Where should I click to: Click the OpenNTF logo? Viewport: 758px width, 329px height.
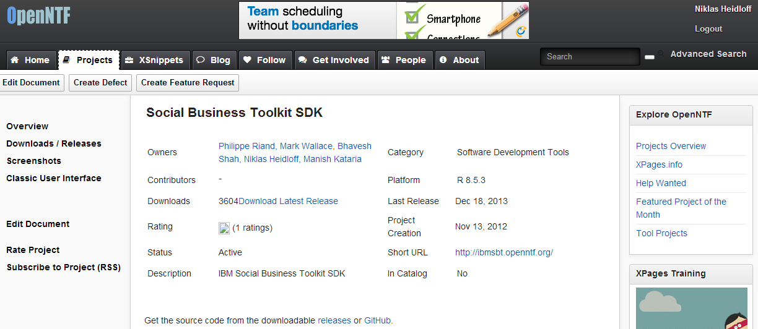tap(38, 15)
